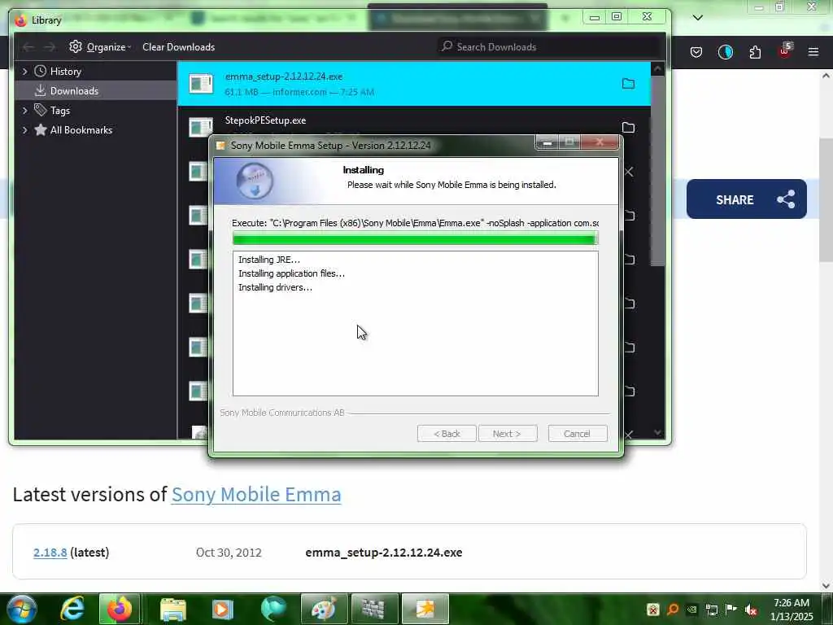
Task: Switch to the grid app in taskbar
Action: 374,609
